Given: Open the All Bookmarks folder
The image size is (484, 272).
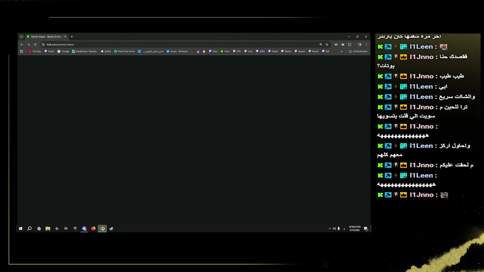Looking at the screenshot, I should (358, 51).
